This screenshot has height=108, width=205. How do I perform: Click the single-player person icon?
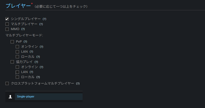tap(10, 97)
